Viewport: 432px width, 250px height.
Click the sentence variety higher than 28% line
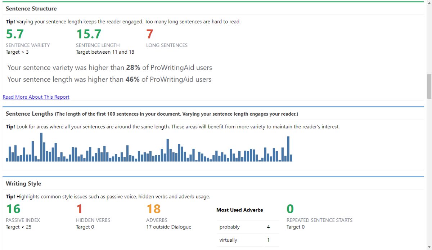click(110, 67)
